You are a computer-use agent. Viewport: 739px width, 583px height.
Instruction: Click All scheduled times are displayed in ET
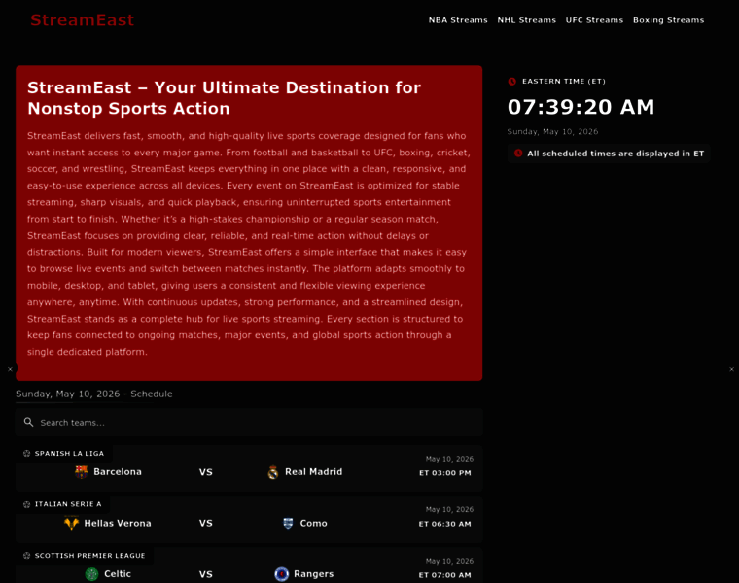point(616,154)
